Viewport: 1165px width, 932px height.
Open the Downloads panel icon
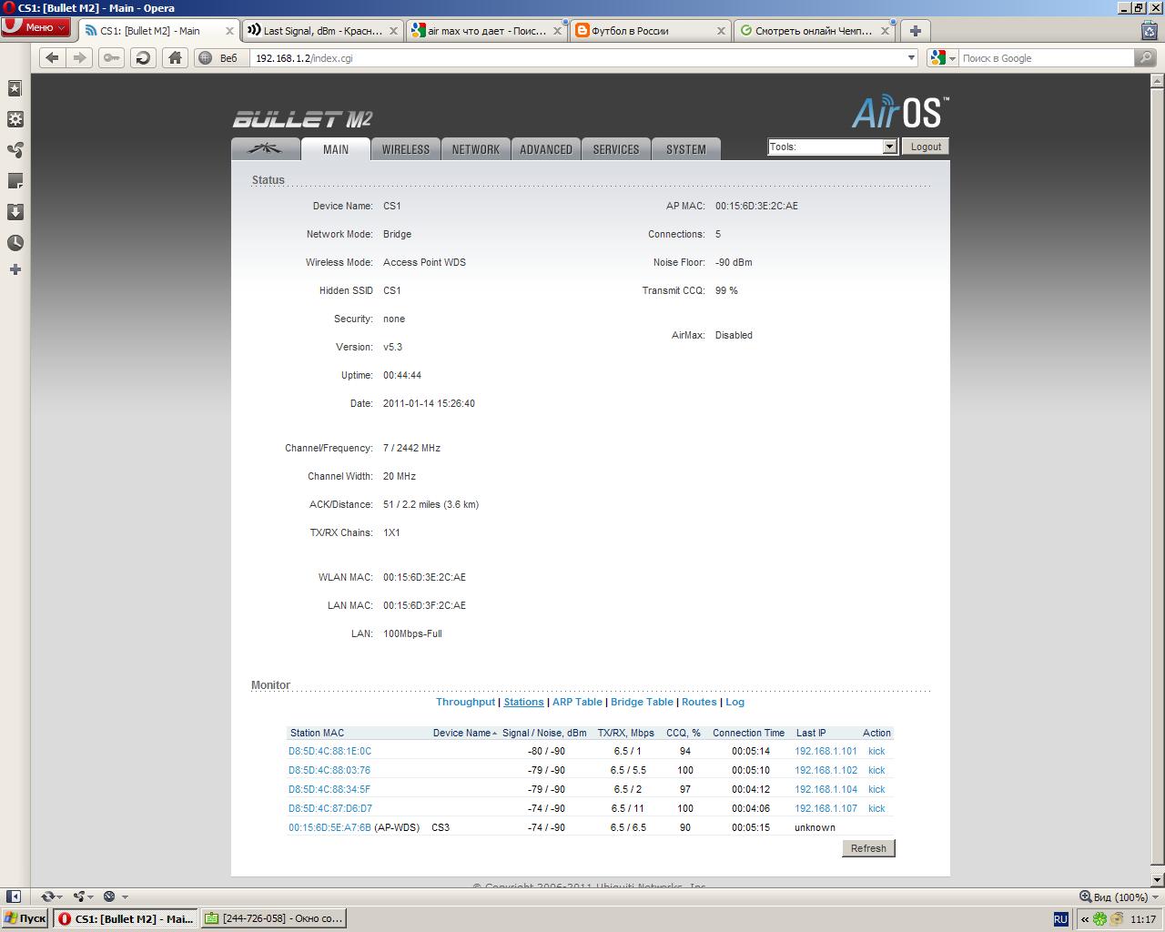tap(15, 212)
